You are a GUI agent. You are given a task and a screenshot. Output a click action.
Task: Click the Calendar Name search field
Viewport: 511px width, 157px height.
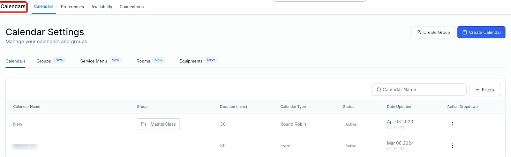(x=422, y=90)
